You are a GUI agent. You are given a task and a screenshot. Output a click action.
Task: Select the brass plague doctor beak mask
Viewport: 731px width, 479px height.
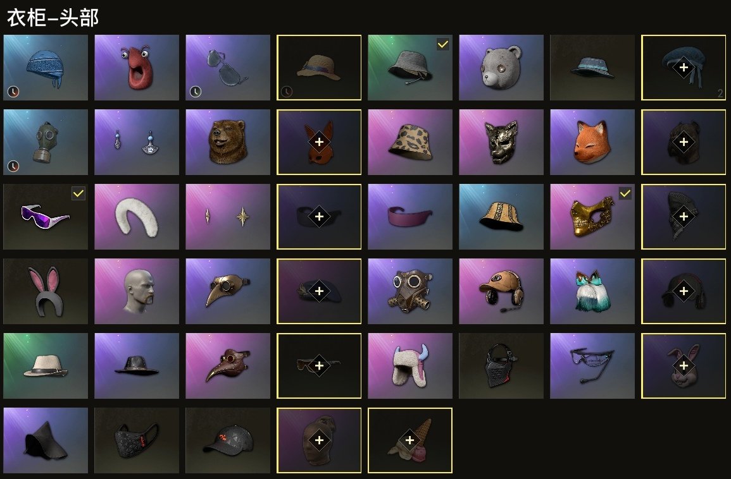coord(228,291)
